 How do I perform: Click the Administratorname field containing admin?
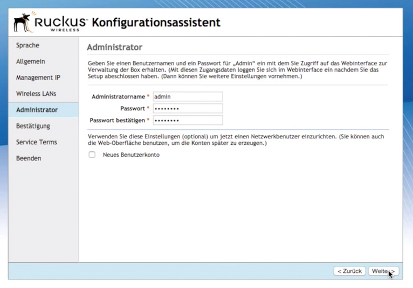187,97
